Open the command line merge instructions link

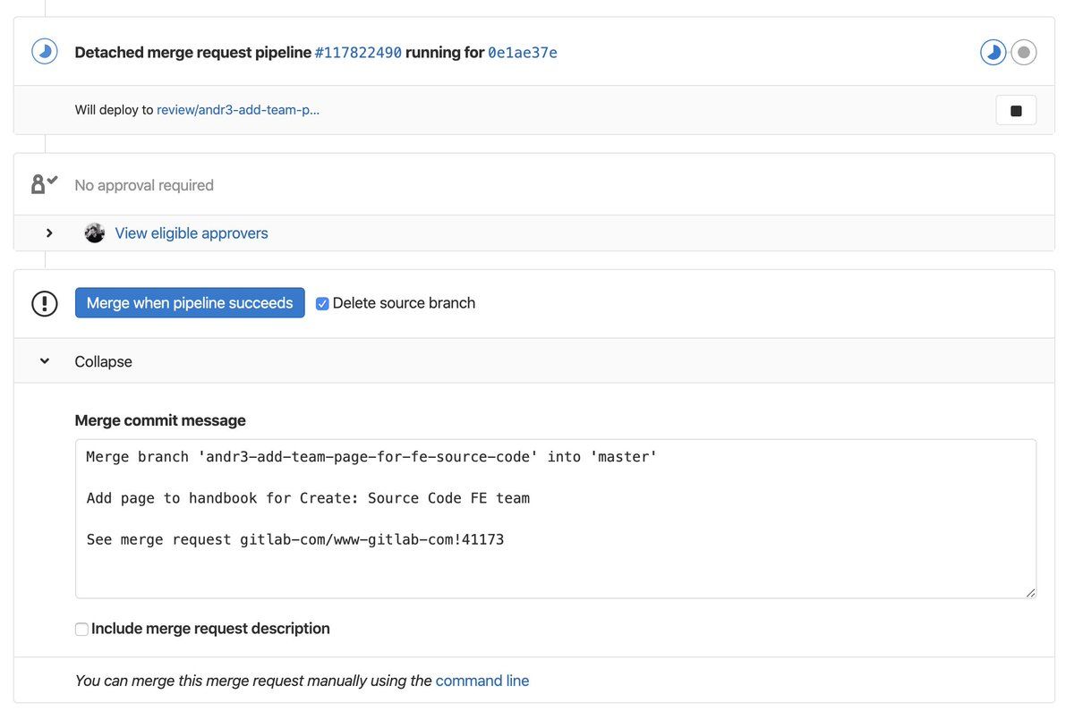(x=482, y=681)
